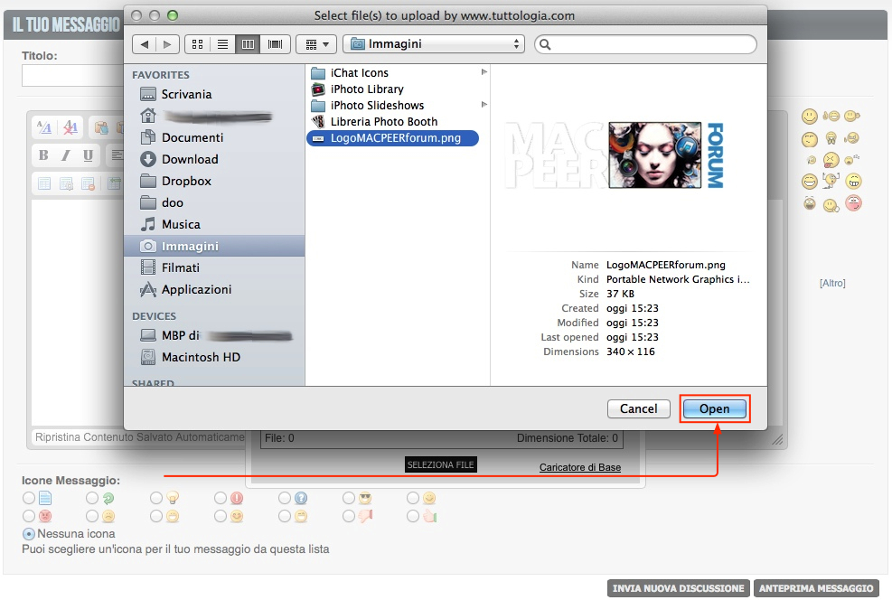Insert the plain smile smiley

click(x=810, y=117)
